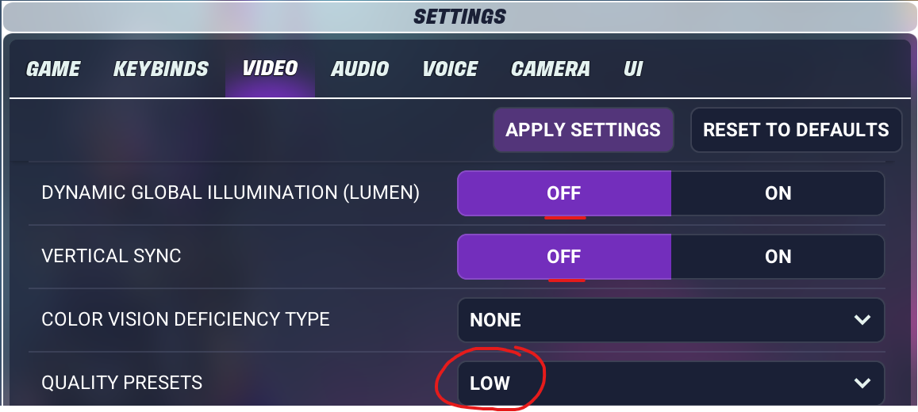The image size is (918, 412).
Task: Open the Quality Presets dropdown showing LOW
Action: (x=670, y=383)
